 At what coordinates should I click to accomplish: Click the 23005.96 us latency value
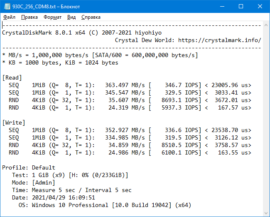click(230, 85)
